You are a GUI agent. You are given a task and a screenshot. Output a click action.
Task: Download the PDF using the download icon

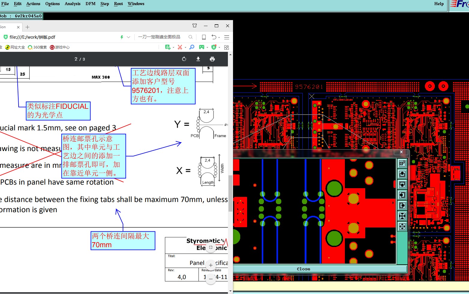pyautogui.click(x=198, y=59)
